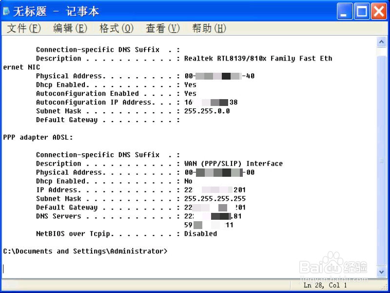The height and width of the screenshot is (293, 390).
Task: Click 'Ln 28, Col 1' in status bar
Action: tap(325, 286)
